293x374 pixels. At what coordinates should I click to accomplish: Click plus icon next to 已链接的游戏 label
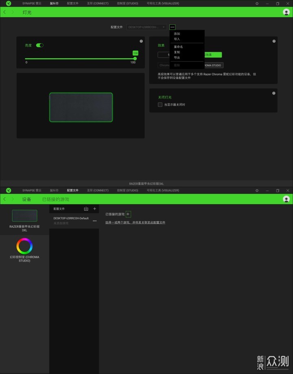click(x=128, y=214)
